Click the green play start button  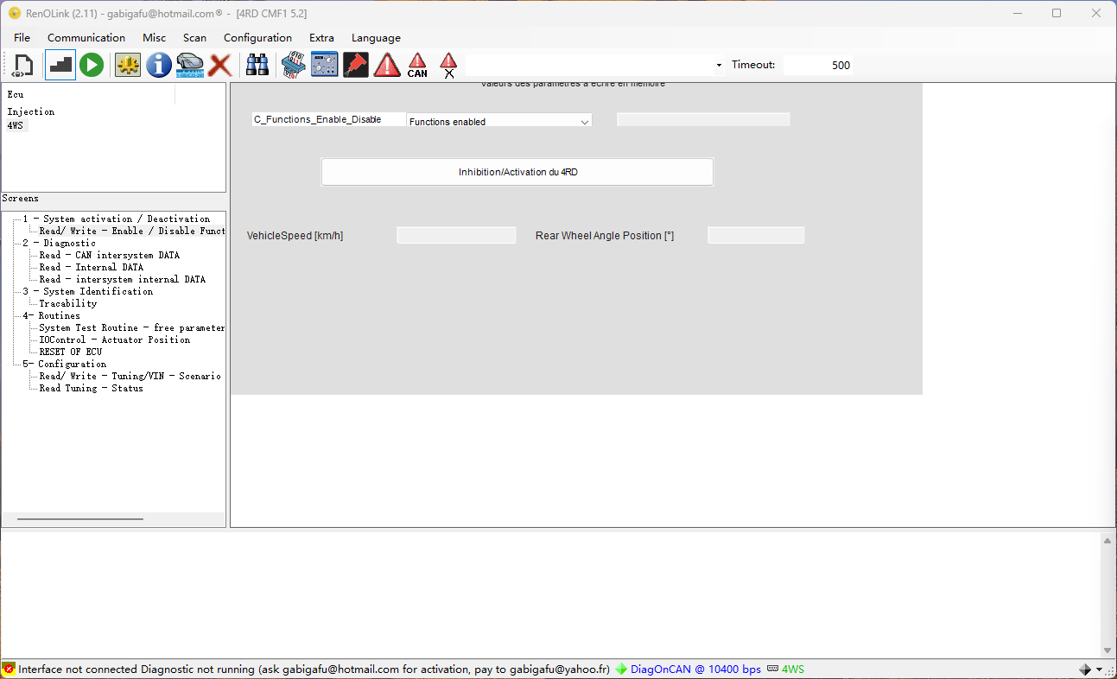(92, 65)
